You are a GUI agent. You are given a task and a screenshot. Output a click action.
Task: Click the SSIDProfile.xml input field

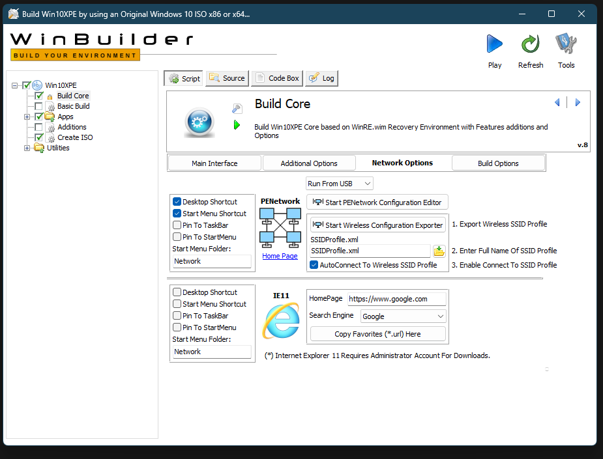[370, 251]
